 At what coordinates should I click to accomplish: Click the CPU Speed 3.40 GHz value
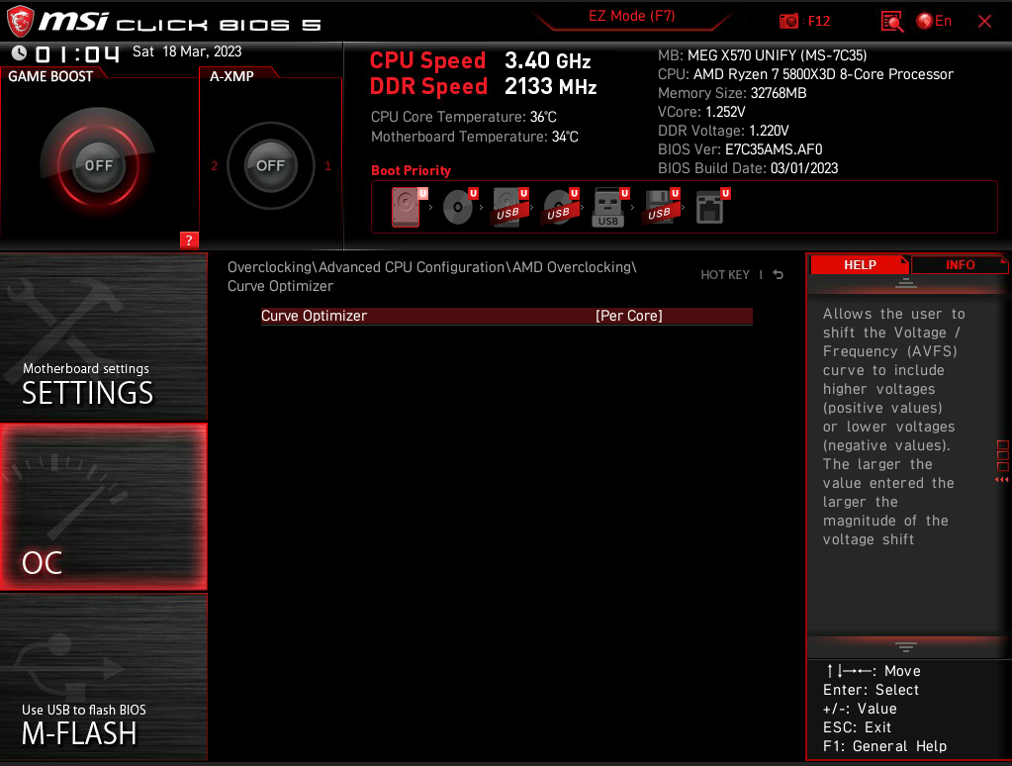point(547,60)
